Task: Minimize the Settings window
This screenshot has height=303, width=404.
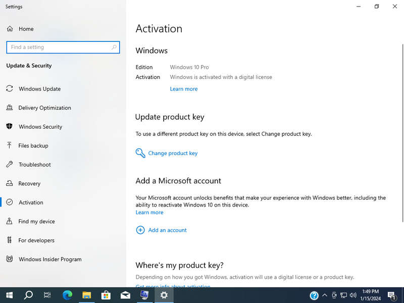Action: click(359, 7)
